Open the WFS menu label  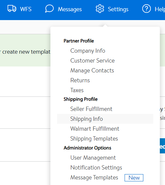pyautogui.click(x=26, y=9)
